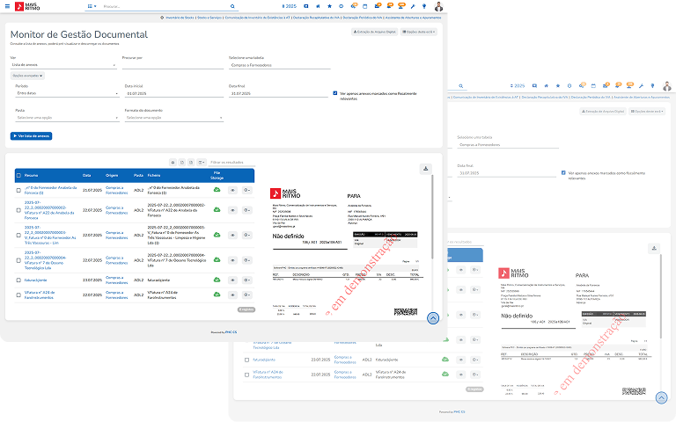Open the Período 'Entre datas' dropdown

[x=62, y=93]
